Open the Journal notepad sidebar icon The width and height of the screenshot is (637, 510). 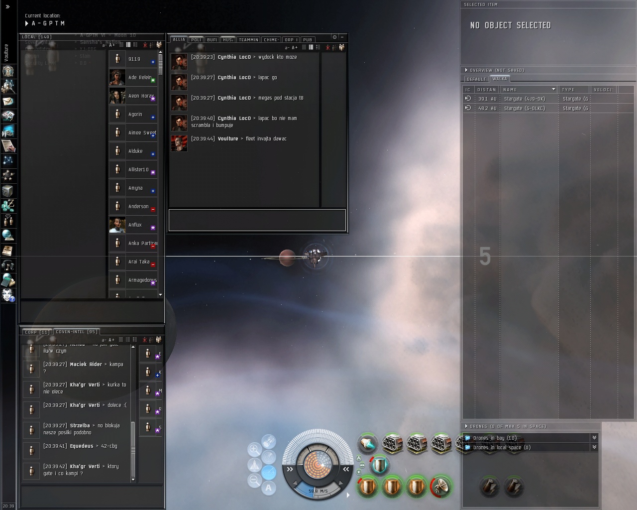click(x=7, y=146)
